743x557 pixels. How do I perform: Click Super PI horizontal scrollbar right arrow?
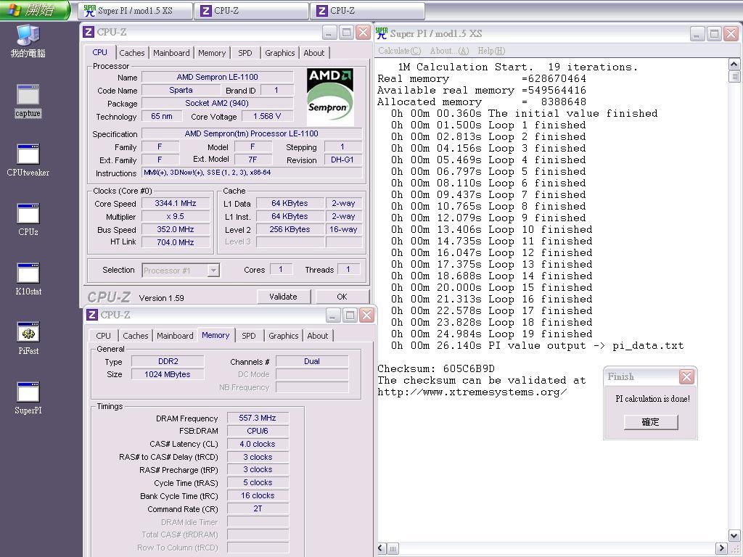[x=721, y=548]
